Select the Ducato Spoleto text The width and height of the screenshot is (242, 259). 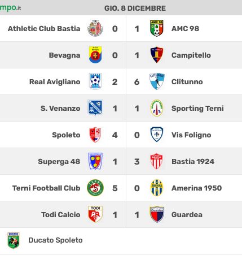pyautogui.click(x=55, y=240)
